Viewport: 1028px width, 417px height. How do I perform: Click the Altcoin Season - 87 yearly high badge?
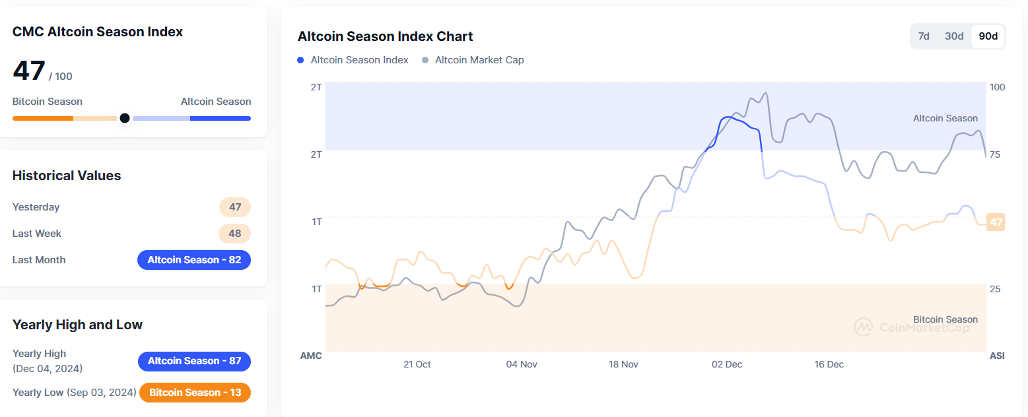pyautogui.click(x=194, y=361)
